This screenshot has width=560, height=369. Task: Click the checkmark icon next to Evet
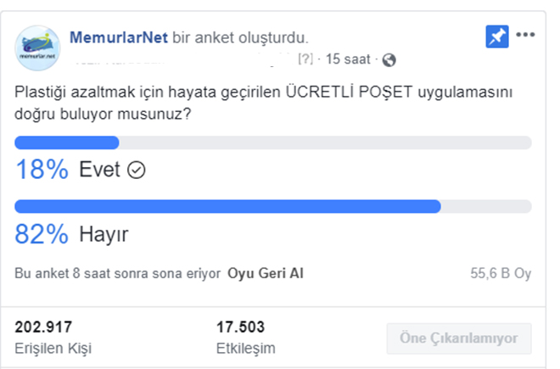pyautogui.click(x=137, y=170)
